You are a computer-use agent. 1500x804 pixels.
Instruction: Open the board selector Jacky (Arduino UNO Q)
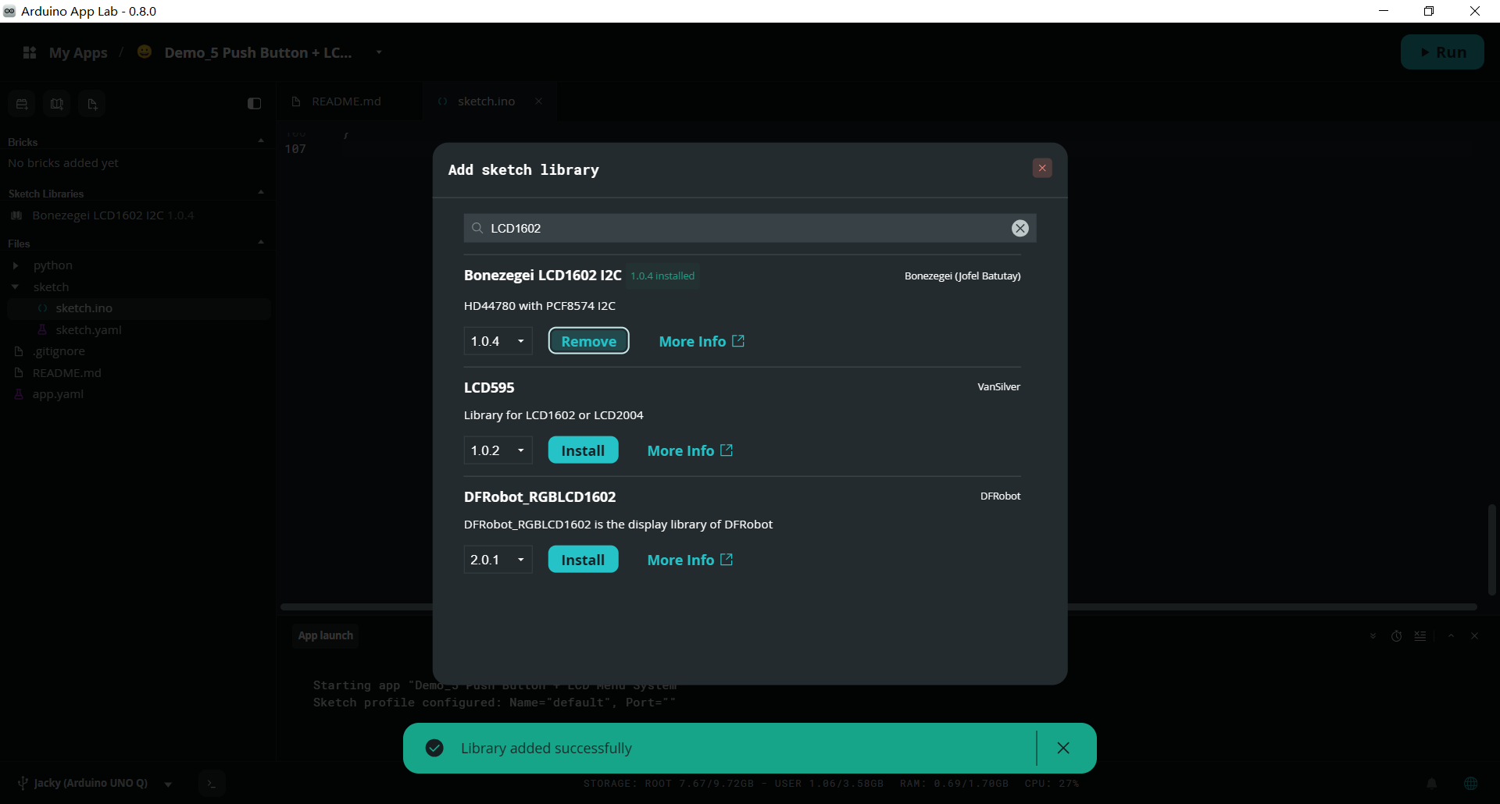95,783
